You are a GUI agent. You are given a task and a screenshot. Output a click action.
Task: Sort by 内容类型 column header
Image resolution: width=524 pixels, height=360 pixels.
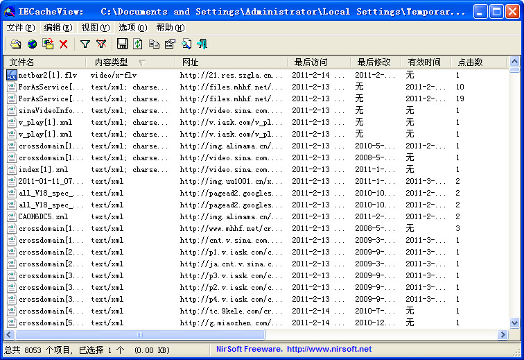tap(131, 62)
